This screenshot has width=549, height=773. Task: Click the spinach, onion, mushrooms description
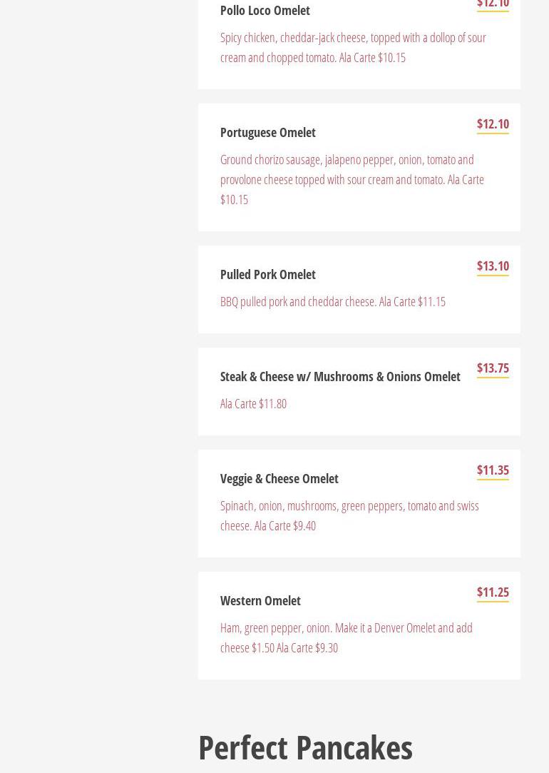click(x=349, y=515)
